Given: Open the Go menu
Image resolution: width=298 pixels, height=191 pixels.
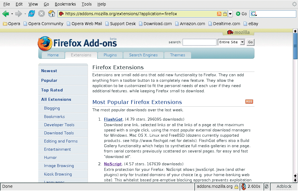Looking at the screenshot, I should 46,4.
